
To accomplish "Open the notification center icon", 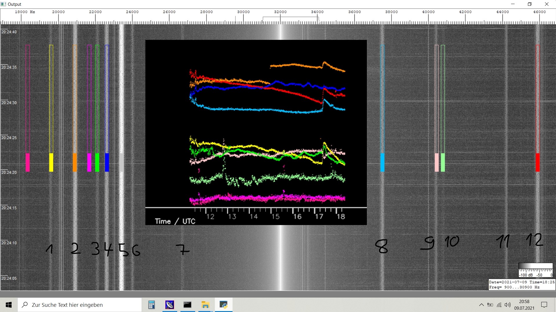I will pyautogui.click(x=544, y=305).
